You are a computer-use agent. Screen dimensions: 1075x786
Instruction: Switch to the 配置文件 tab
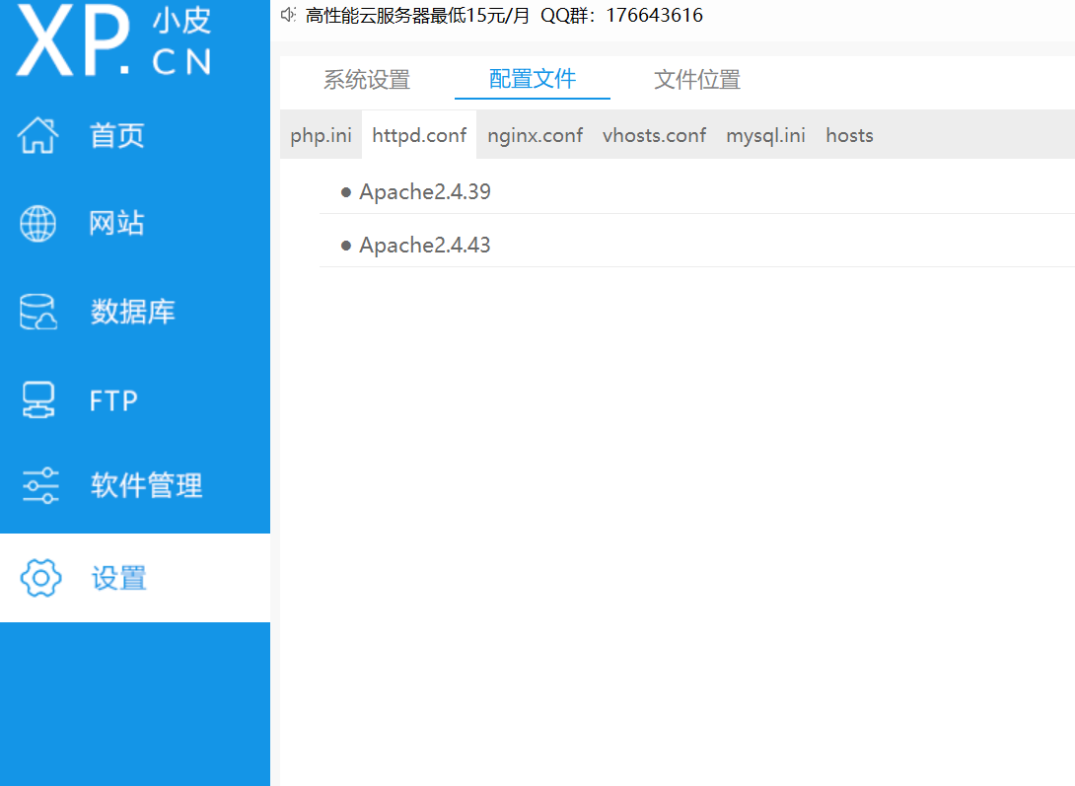(532, 79)
